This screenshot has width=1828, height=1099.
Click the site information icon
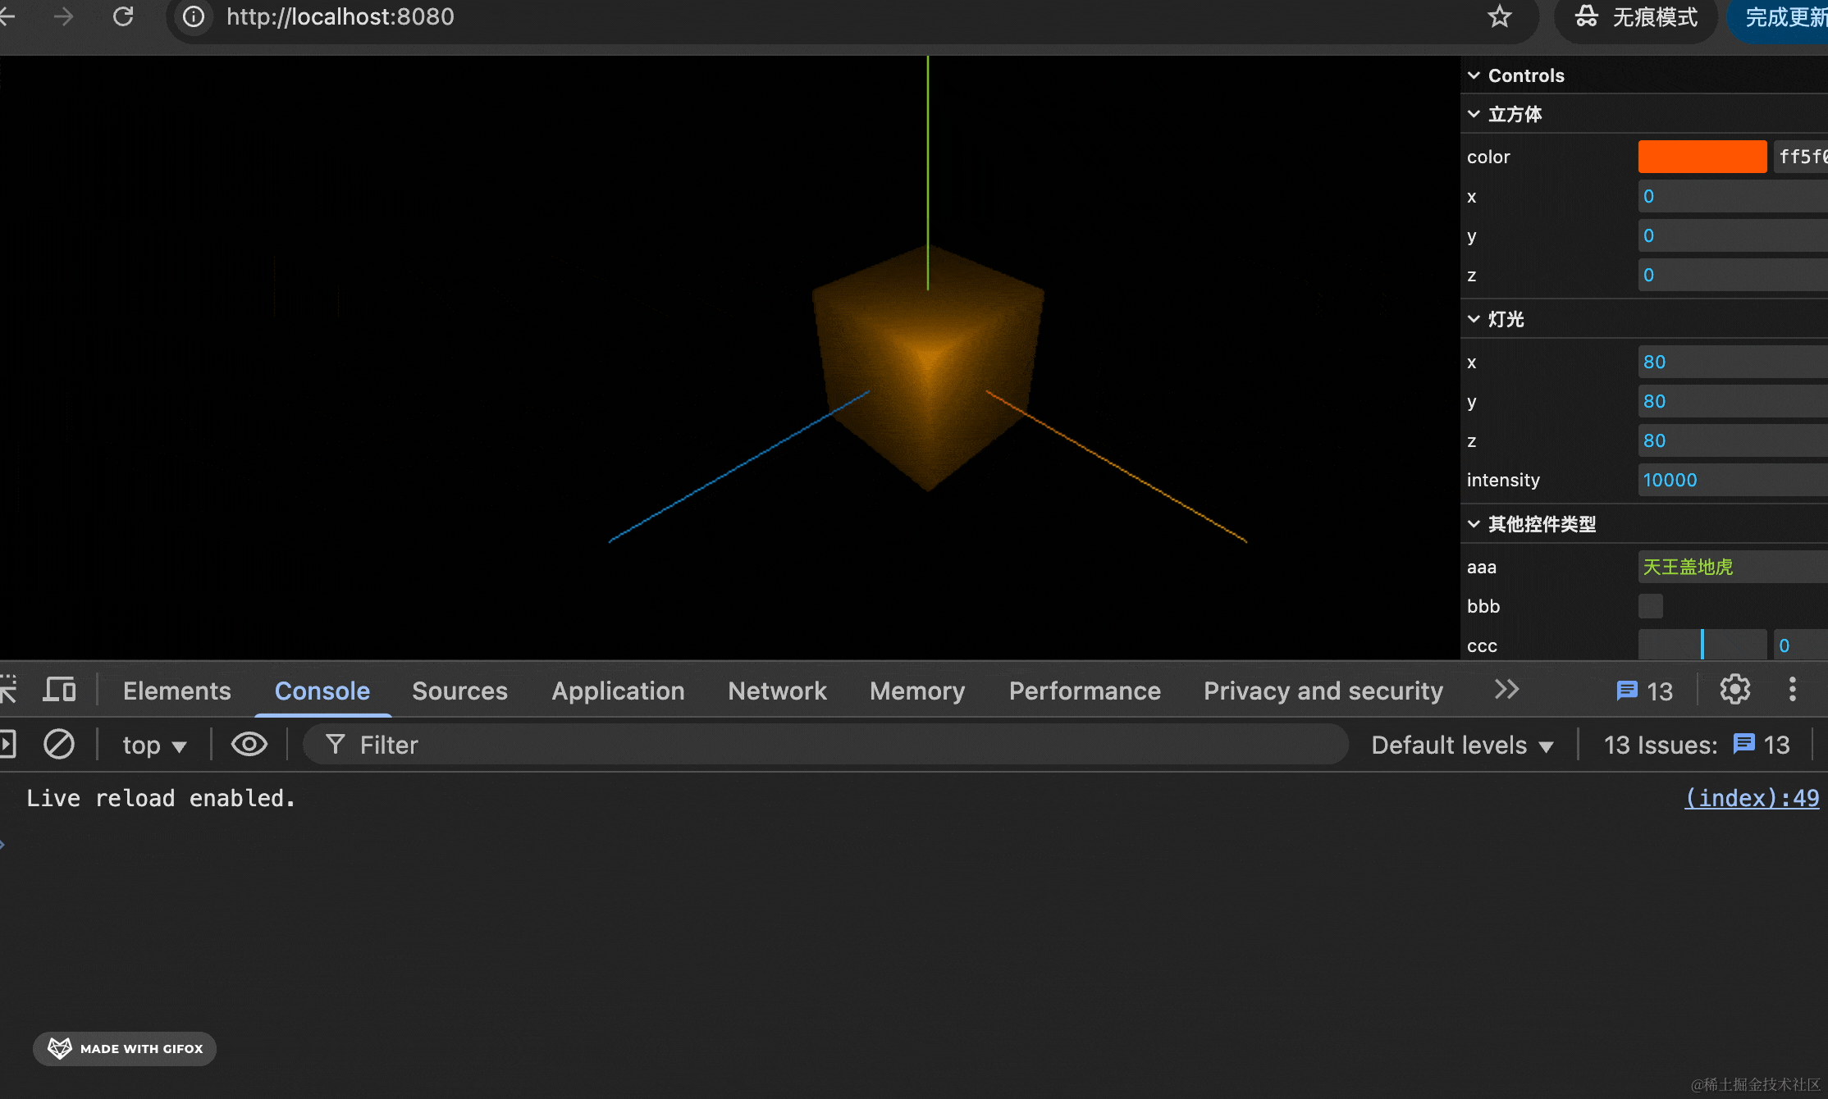(194, 16)
